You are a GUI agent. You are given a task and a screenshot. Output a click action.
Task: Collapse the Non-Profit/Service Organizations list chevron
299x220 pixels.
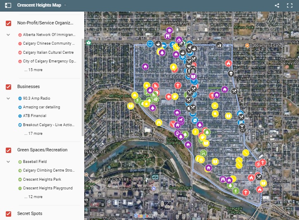pyautogui.click(x=8, y=35)
